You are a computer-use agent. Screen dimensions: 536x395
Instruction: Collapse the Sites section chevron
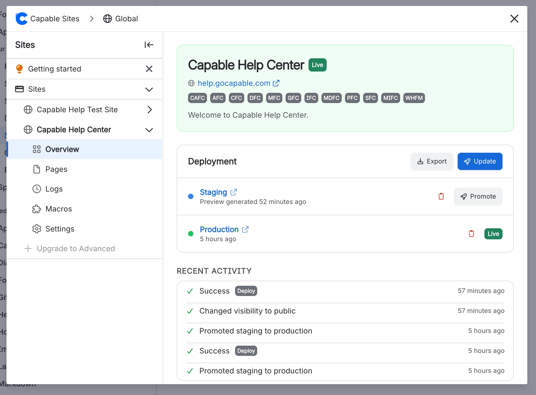tap(149, 89)
